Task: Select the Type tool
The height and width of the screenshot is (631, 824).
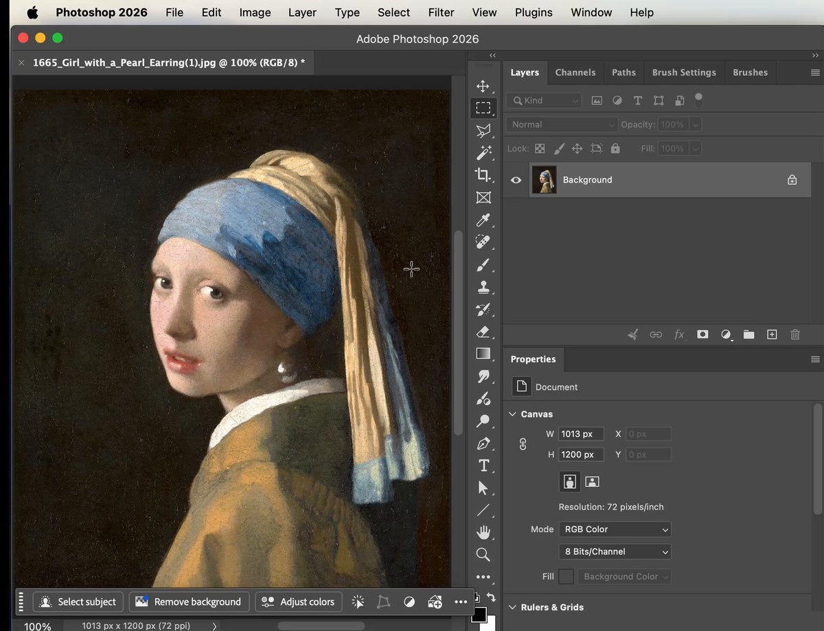Action: pyautogui.click(x=483, y=466)
